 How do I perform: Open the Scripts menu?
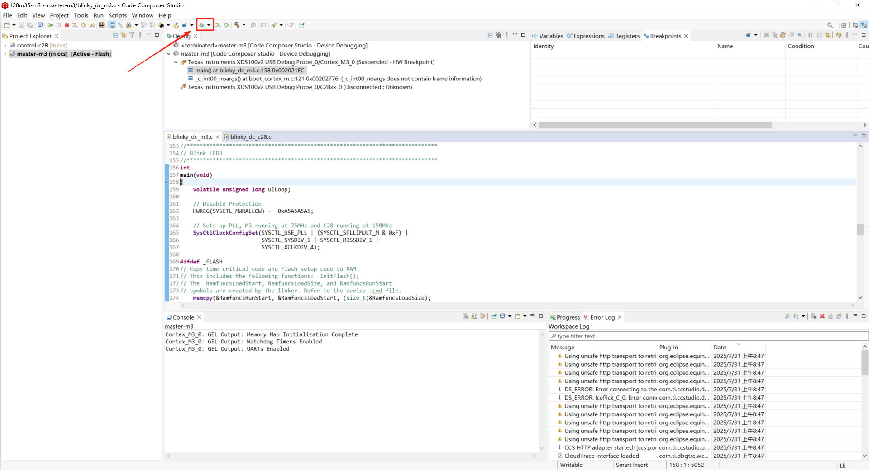click(117, 15)
